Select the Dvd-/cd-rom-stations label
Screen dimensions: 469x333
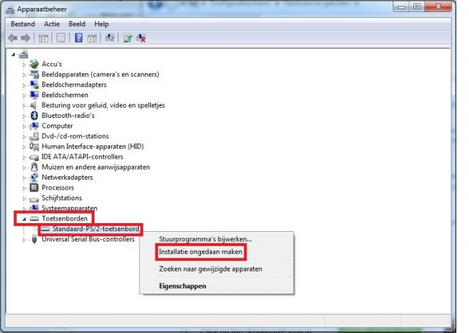75,136
